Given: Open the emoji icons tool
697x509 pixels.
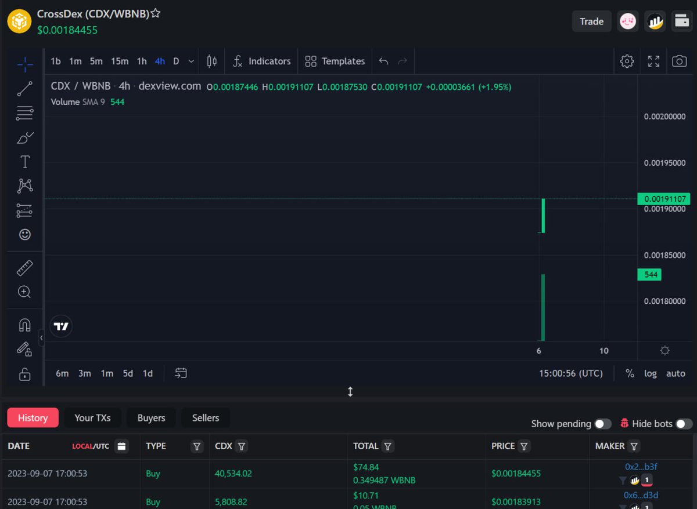Looking at the screenshot, I should coord(24,234).
